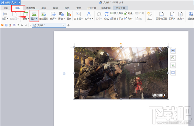Image resolution: width=194 pixels, height=126 pixels.
Task: Open the 对象 object dropdown arrow
Action: pos(134,13)
